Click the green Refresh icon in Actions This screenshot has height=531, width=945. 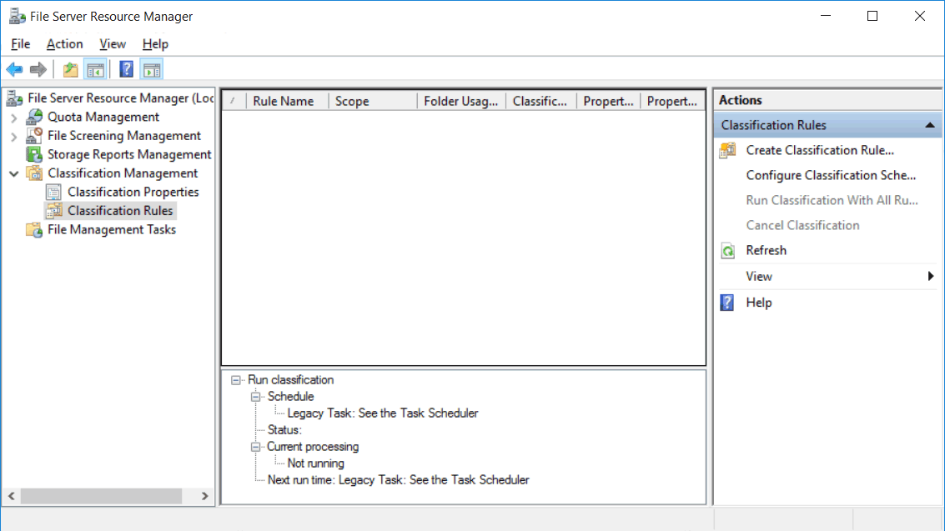click(x=727, y=250)
